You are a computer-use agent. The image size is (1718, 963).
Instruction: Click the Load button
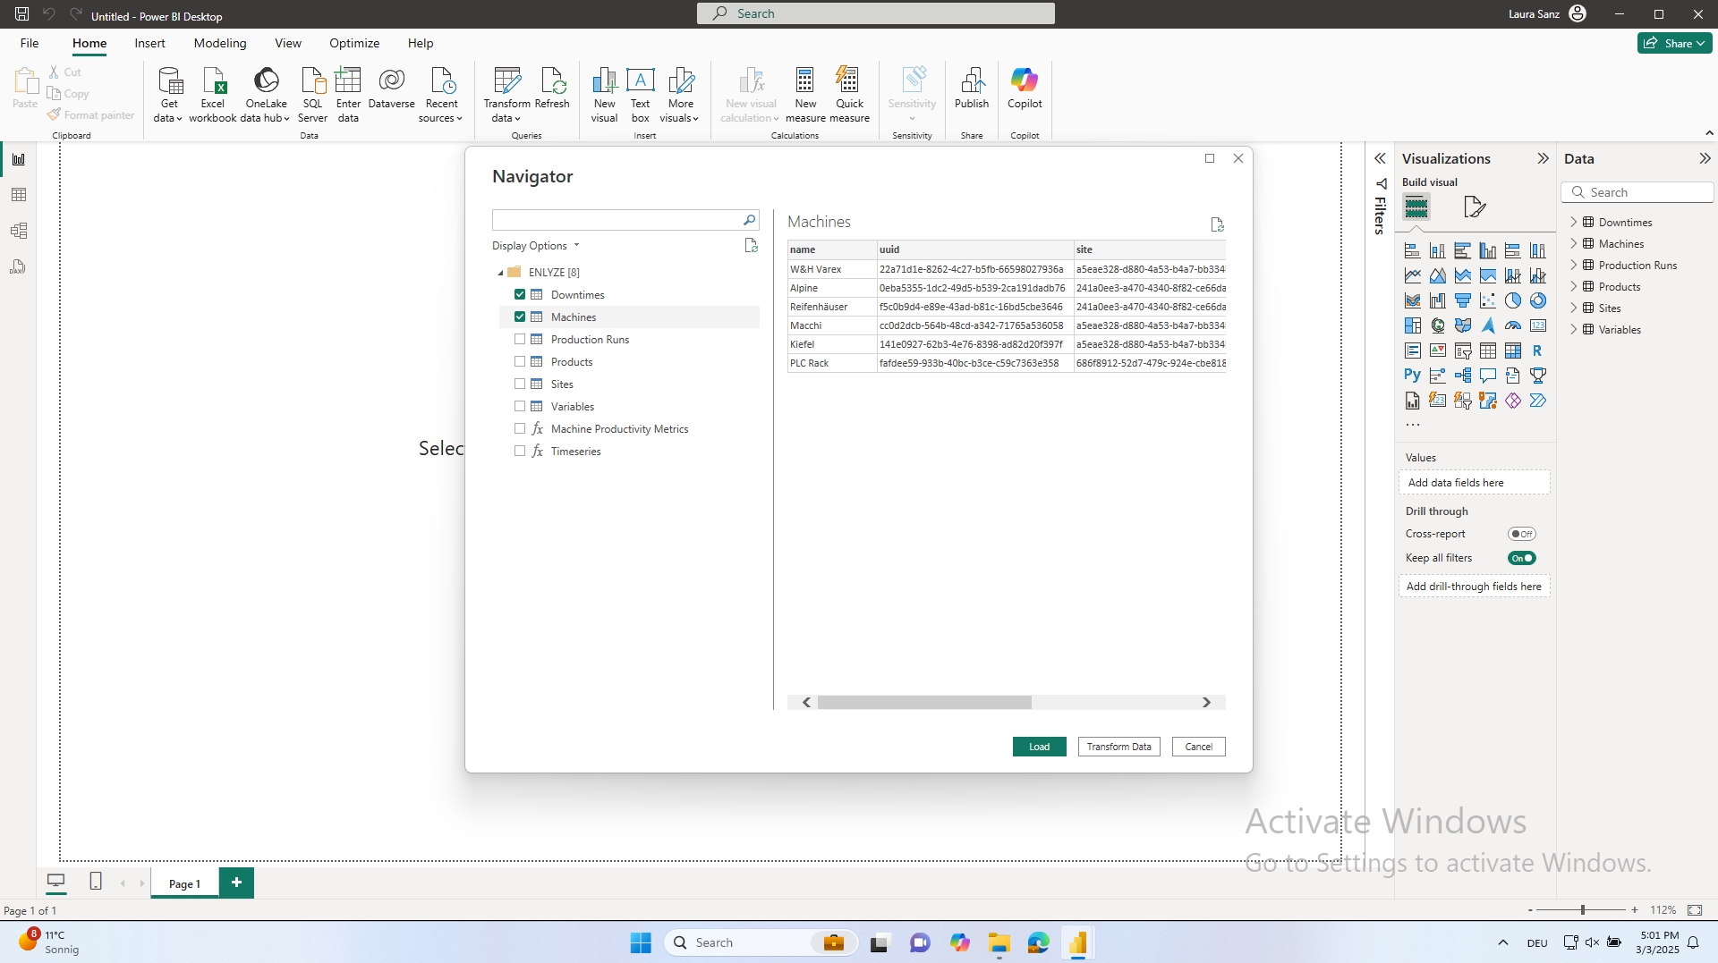(1039, 747)
